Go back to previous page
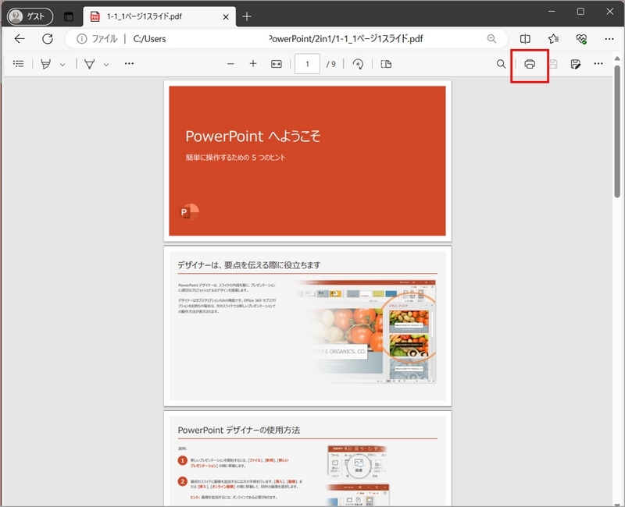 19,38
